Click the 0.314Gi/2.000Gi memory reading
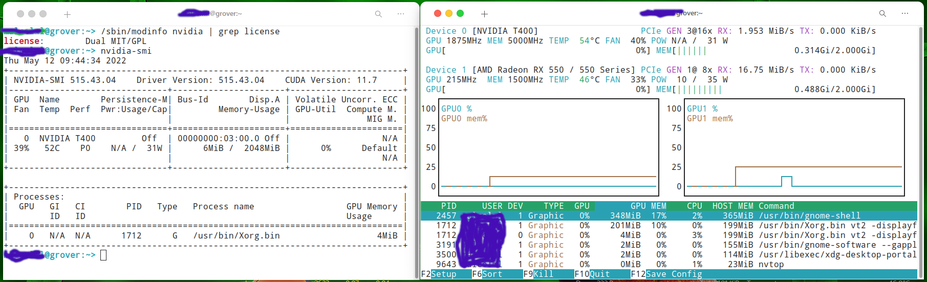Screen dimensions: 927x282 point(833,51)
